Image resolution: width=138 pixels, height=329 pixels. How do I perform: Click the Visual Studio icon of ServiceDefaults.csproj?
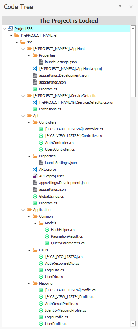35,102
